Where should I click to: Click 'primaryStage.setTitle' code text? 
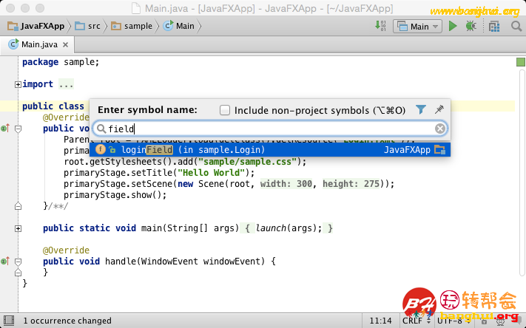(118, 173)
